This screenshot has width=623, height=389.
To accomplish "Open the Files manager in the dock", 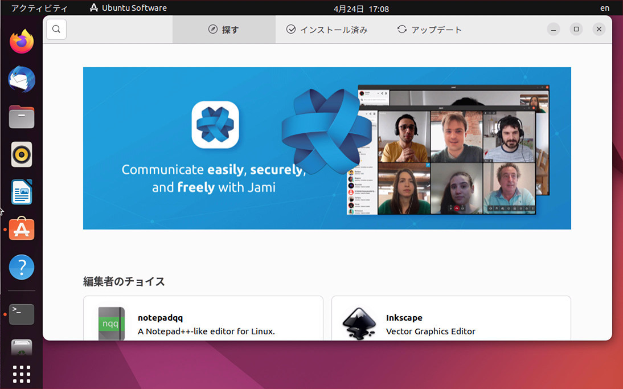I will tap(22, 117).
